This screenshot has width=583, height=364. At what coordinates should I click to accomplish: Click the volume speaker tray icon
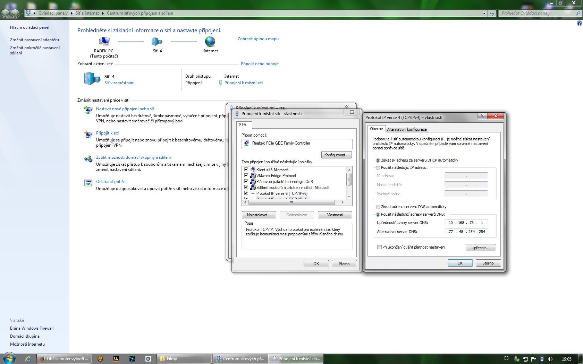[550, 359]
